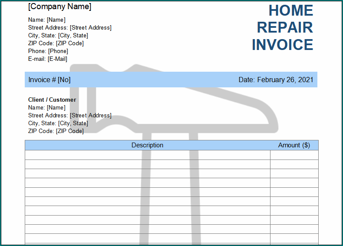This screenshot has height=246, width=343.
Task: Click the company 'City, State' line under [Company Name]
Action: coord(58,36)
